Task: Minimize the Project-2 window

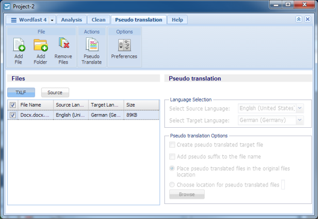Action: (x=276, y=4)
